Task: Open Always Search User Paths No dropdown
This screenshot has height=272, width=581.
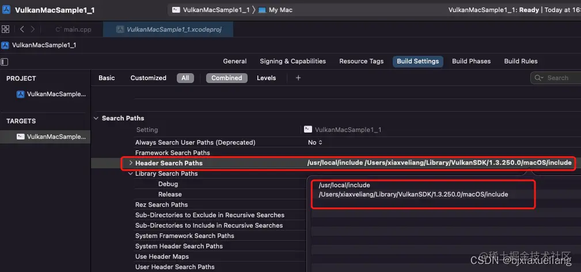Action: pos(315,142)
